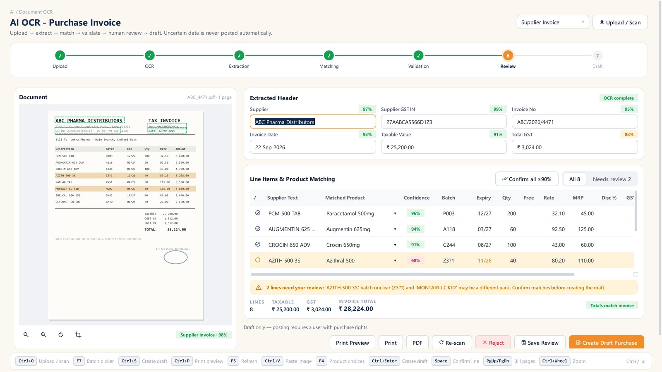Switch to the All 8 filter tab
This screenshot has height=372, width=662.
[574, 179]
